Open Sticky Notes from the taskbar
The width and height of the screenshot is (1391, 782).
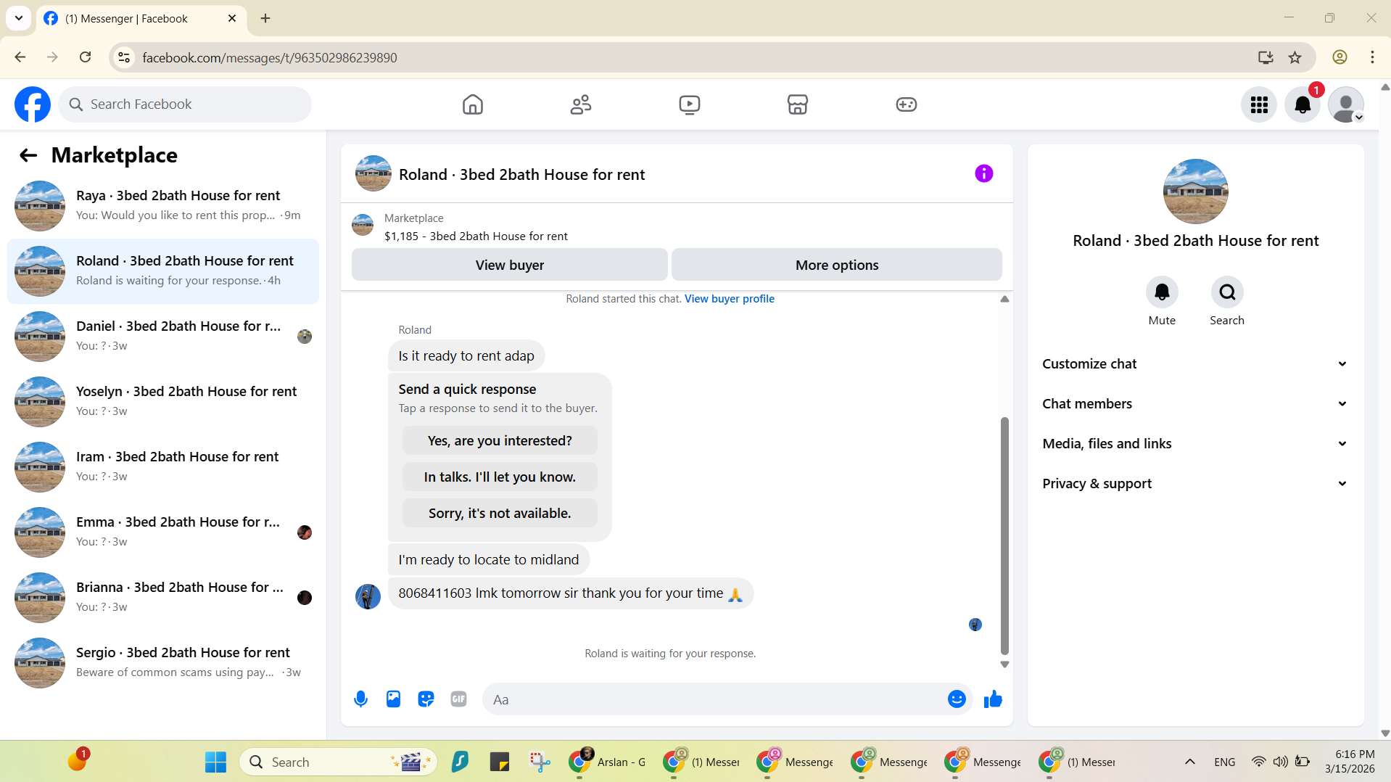tap(500, 762)
